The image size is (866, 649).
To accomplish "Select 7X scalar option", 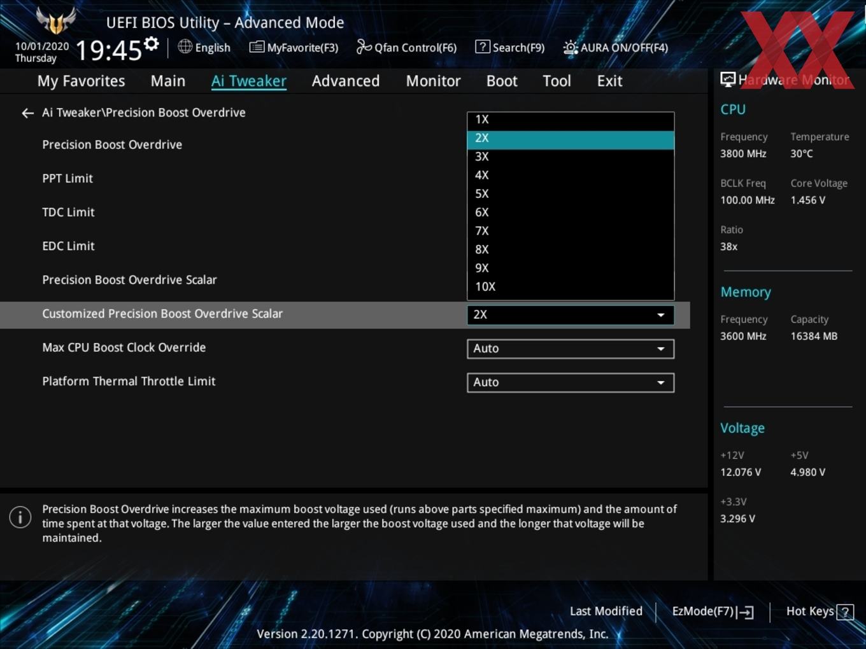I will pyautogui.click(x=571, y=231).
